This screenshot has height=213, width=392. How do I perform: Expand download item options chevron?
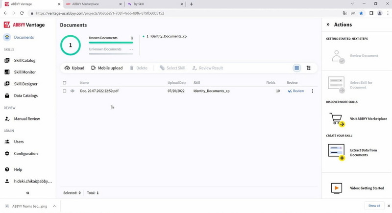tap(54, 206)
